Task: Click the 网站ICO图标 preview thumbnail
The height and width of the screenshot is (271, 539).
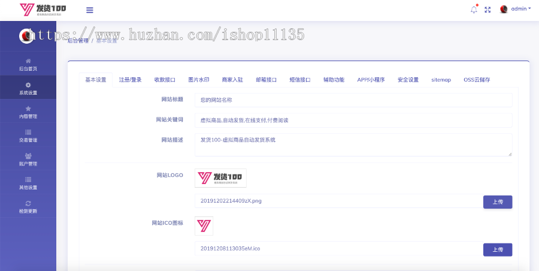Action: (x=204, y=226)
